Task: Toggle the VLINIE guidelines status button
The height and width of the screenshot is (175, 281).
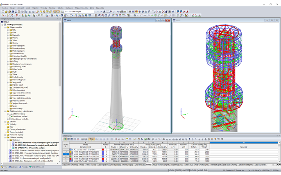Action: tap(200, 171)
